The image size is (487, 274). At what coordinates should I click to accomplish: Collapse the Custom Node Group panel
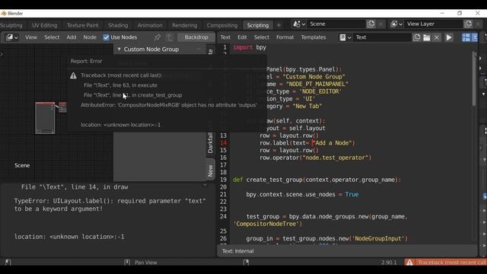(119, 49)
